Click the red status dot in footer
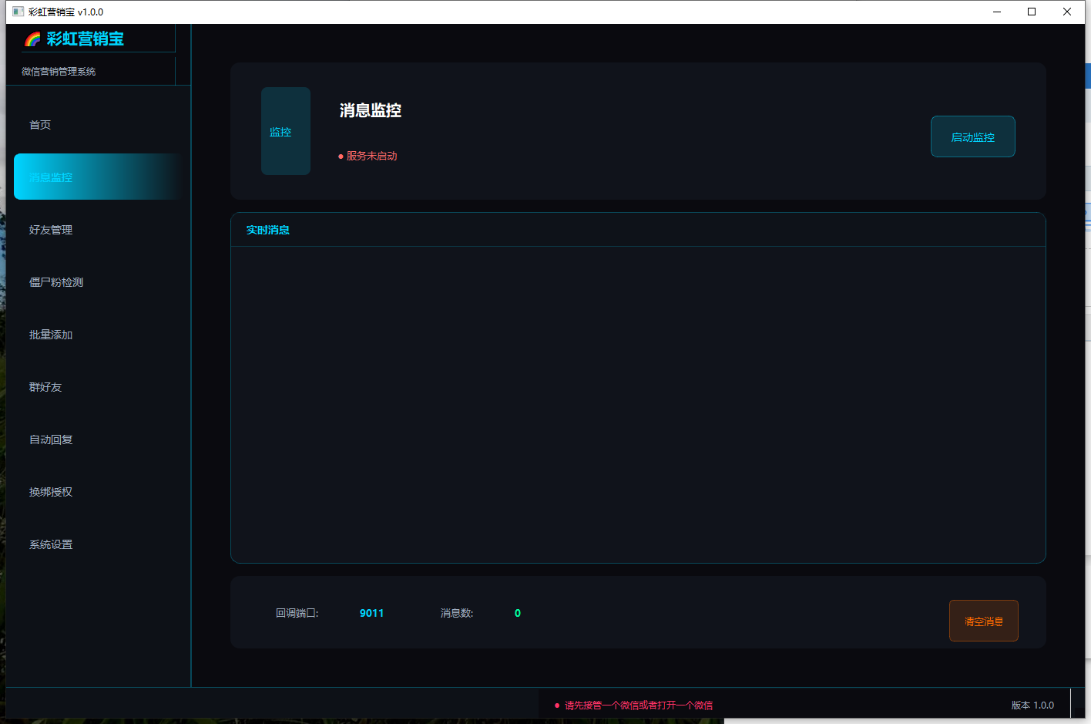Image resolution: width=1091 pixels, height=724 pixels. 557,705
